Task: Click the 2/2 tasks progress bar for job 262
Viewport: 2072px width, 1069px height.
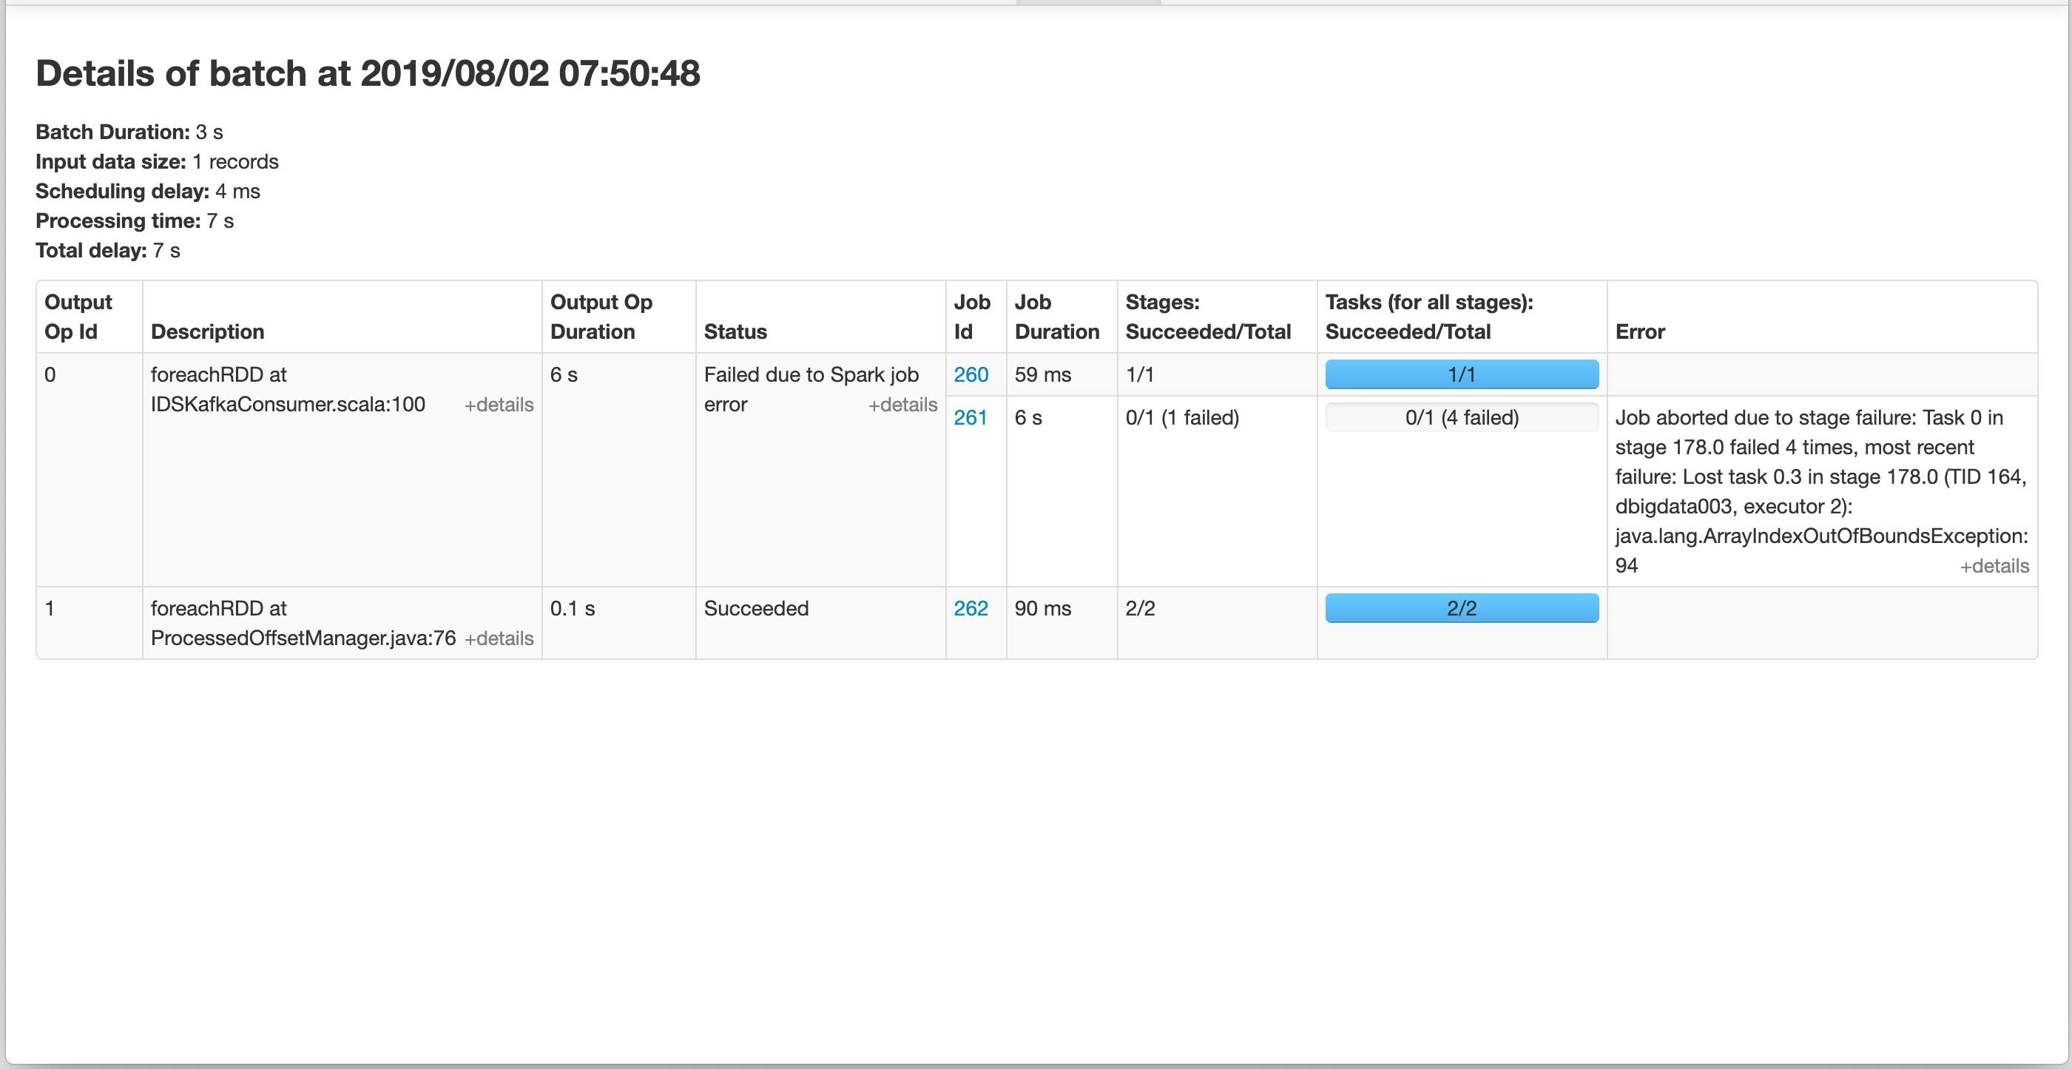Action: pyautogui.click(x=1462, y=609)
